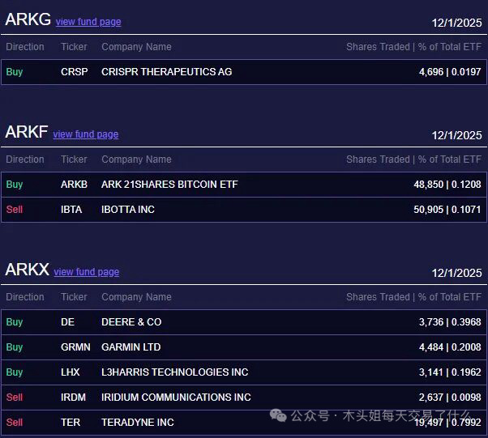
Task: Click ARKG table's Company Name header
Action: click(136, 47)
